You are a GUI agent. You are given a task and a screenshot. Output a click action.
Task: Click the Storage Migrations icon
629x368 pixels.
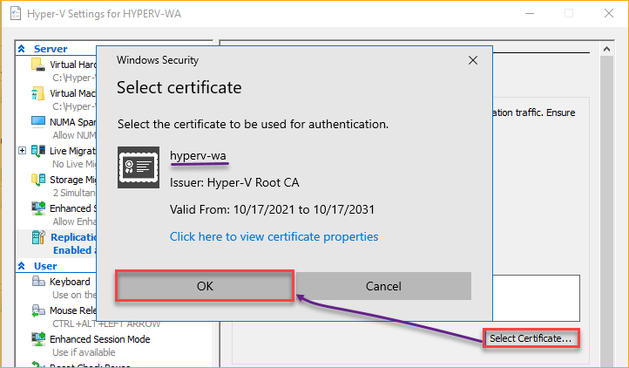coord(38,180)
